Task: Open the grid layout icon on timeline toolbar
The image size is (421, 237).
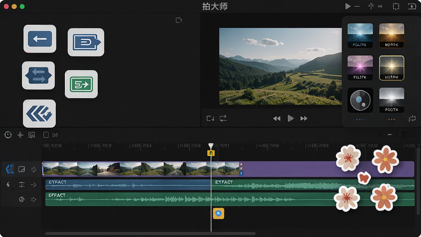Action: tap(32, 135)
